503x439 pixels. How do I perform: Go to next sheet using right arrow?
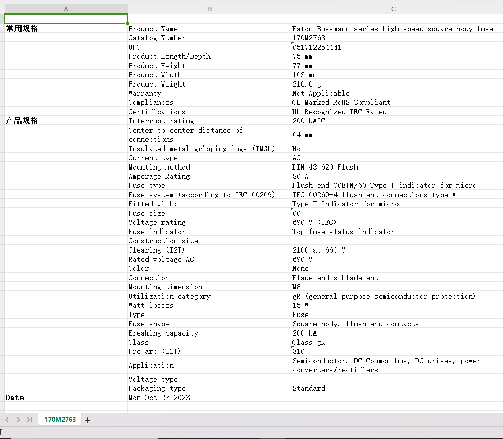[18, 420]
